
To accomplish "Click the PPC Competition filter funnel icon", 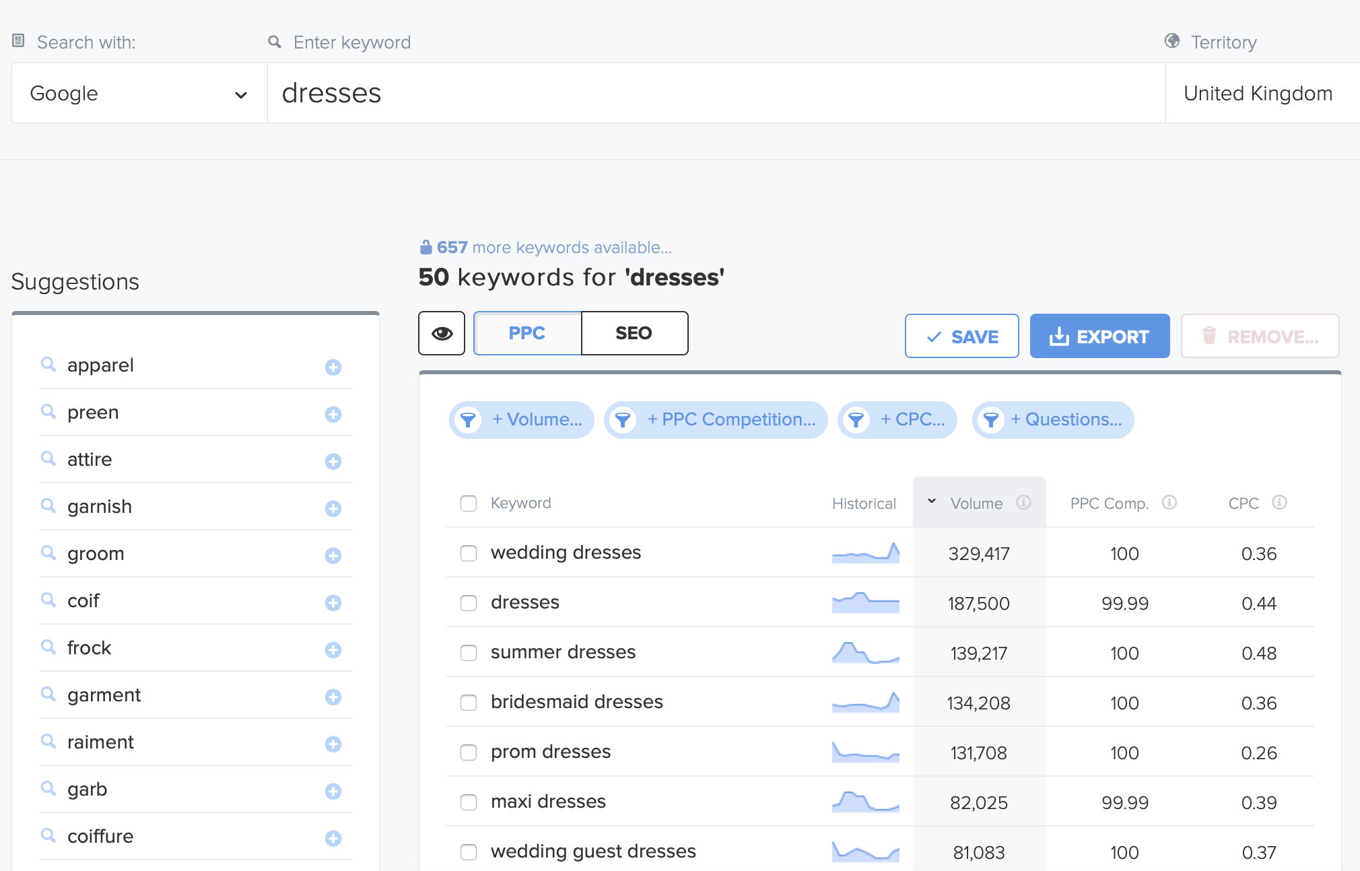I will 623,420.
